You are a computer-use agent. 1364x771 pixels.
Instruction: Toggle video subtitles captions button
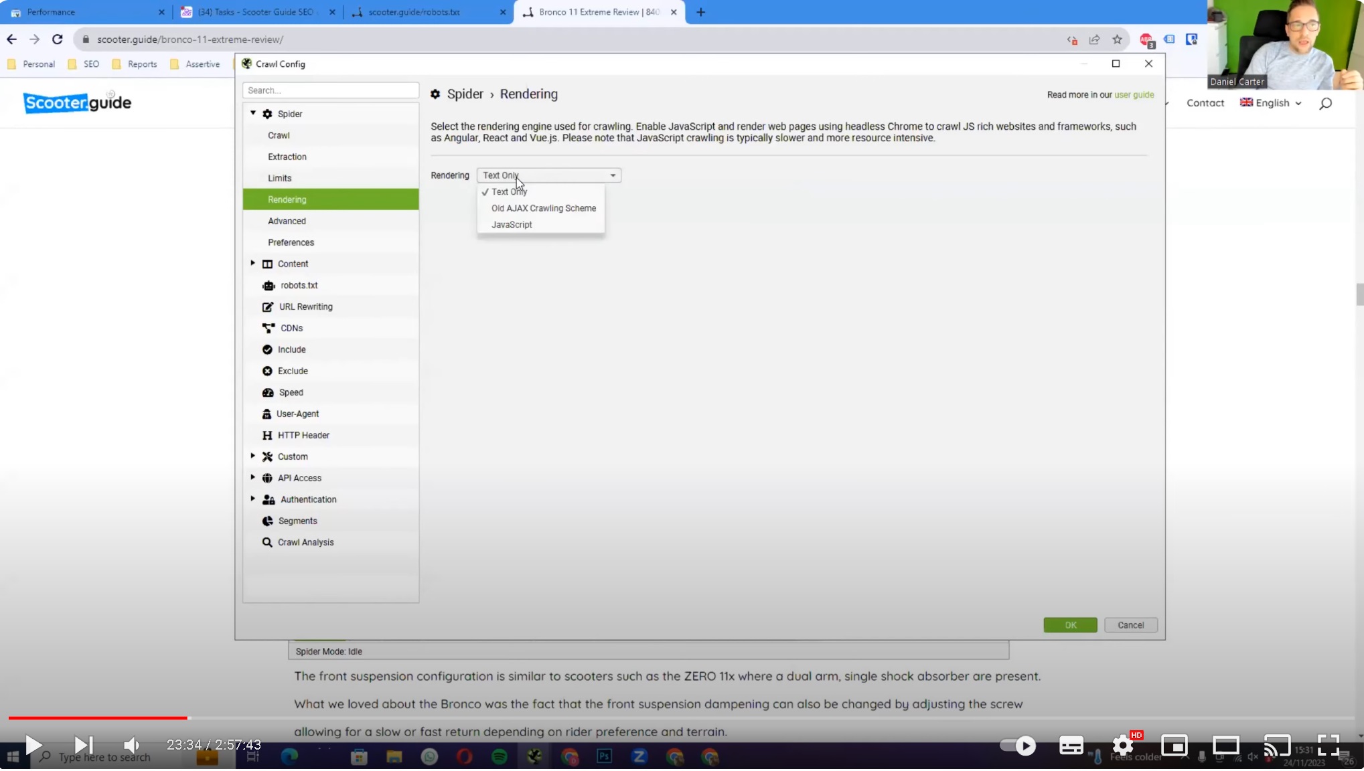[1071, 746]
